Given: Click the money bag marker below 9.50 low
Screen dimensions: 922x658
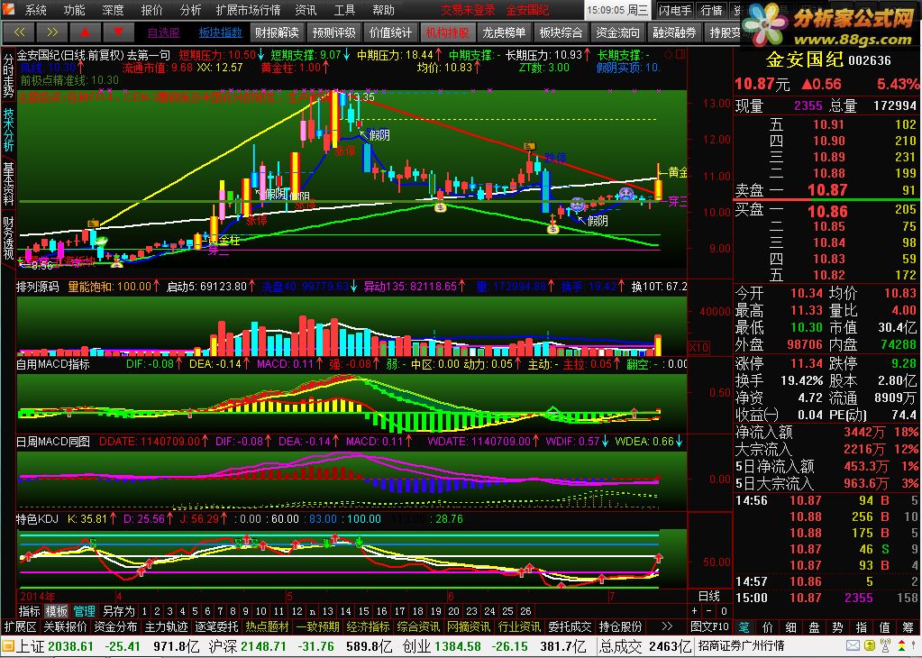Looking at the screenshot, I should click(552, 229).
